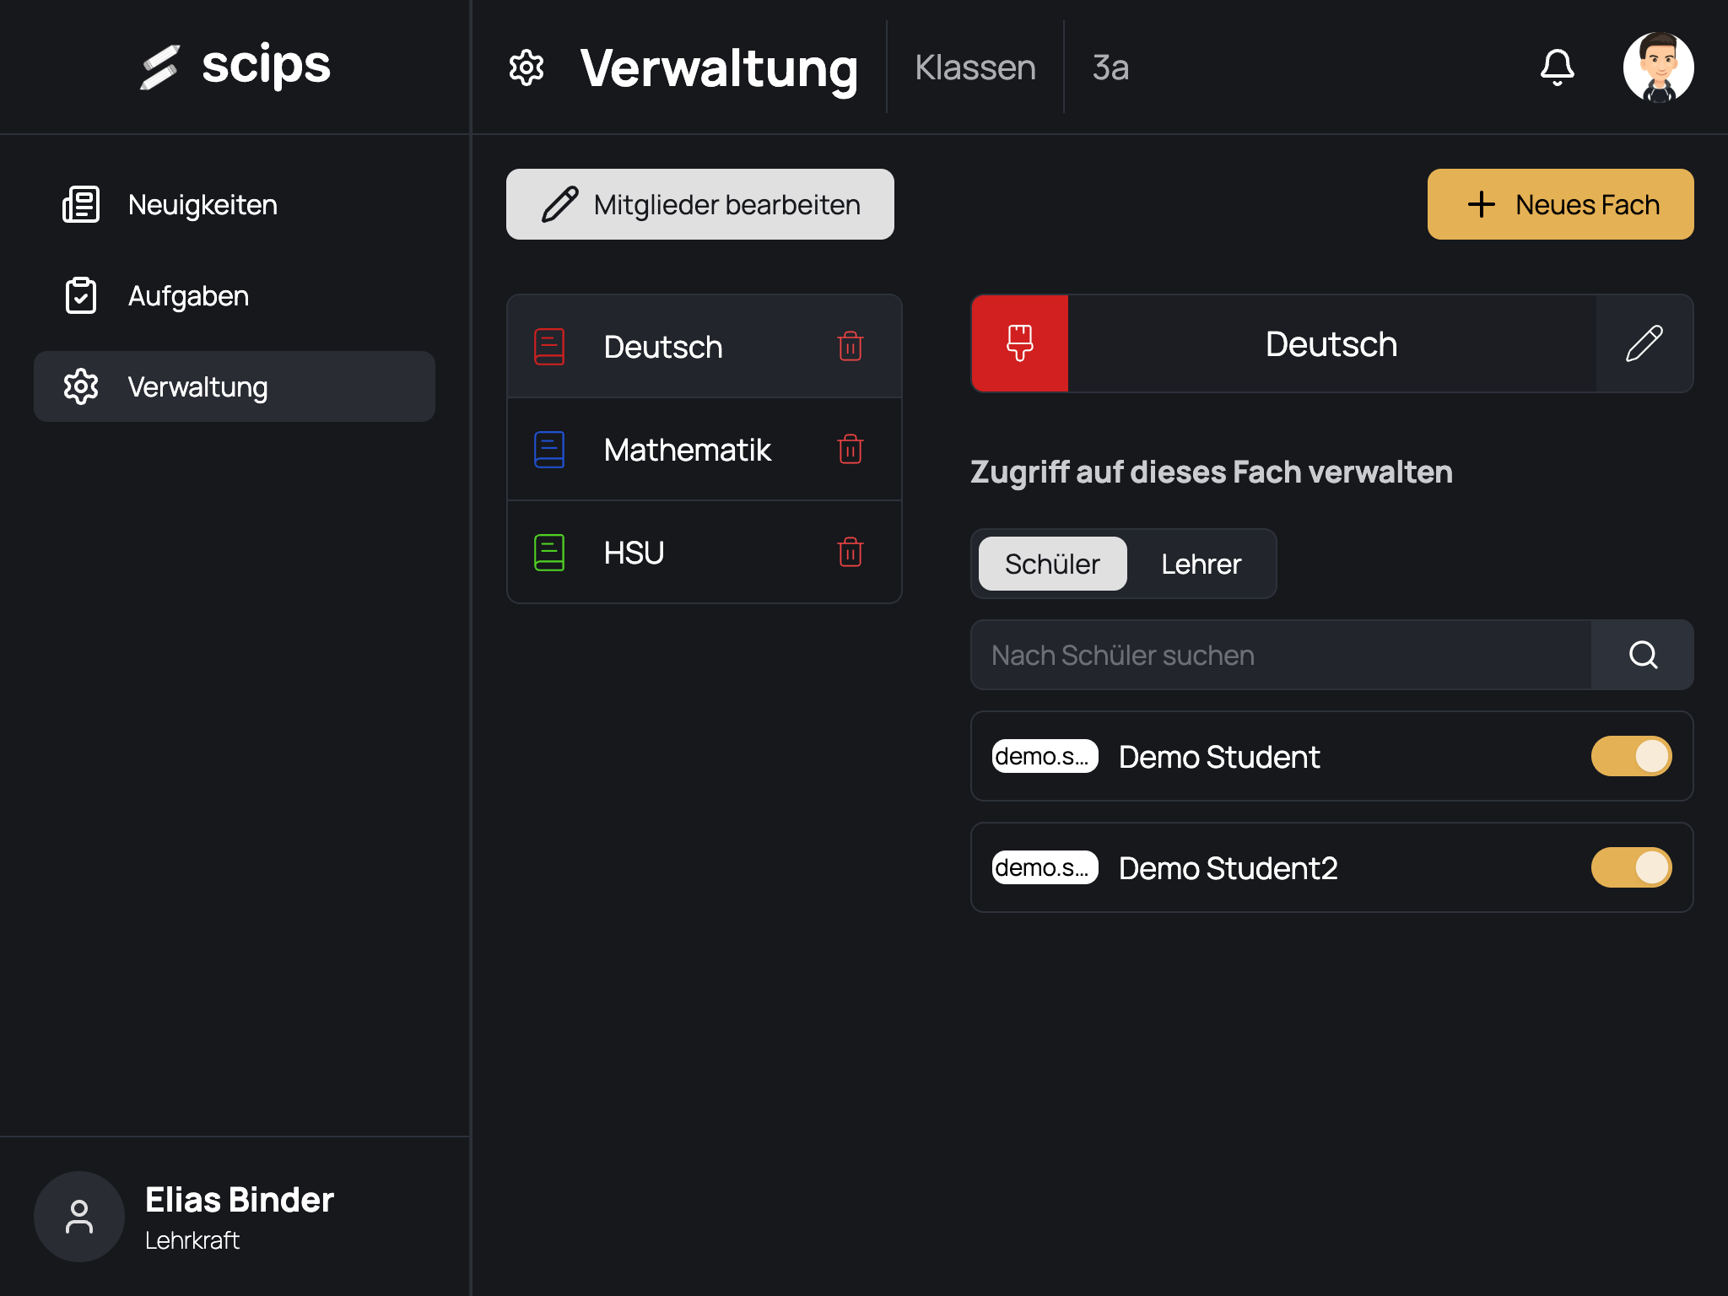The image size is (1728, 1296).
Task: Select the Schüler tab
Action: (x=1052, y=564)
